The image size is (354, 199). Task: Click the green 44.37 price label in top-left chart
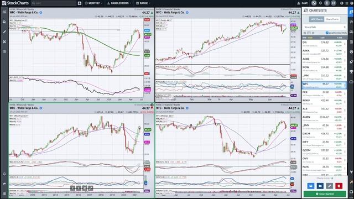(x=147, y=34)
